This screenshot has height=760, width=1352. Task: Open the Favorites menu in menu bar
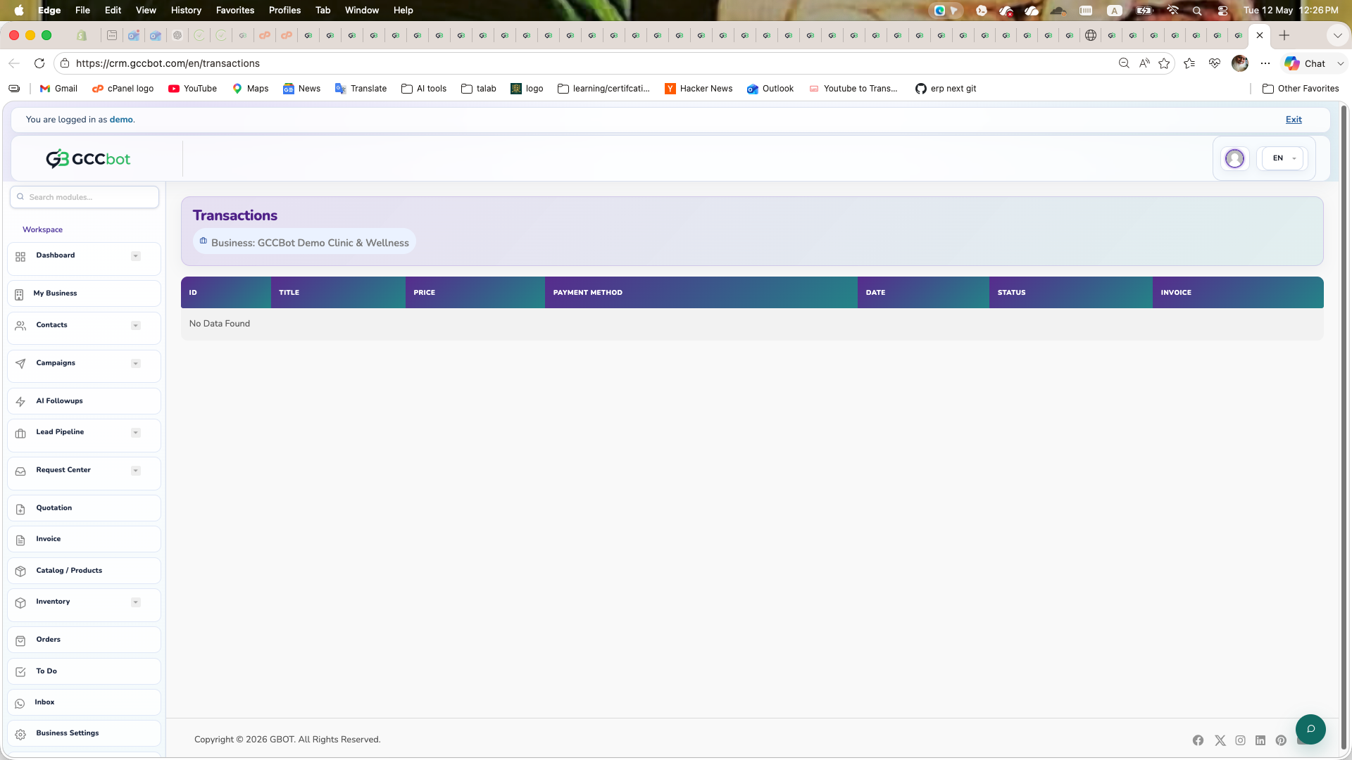(x=235, y=10)
